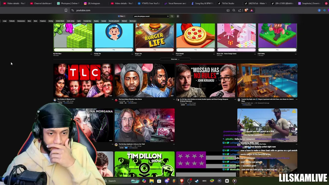Open the Filters dropdown

tap(122, 16)
